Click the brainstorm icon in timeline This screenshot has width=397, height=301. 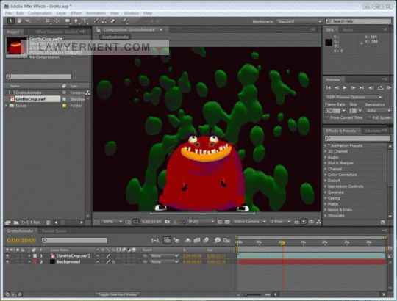pos(217,240)
